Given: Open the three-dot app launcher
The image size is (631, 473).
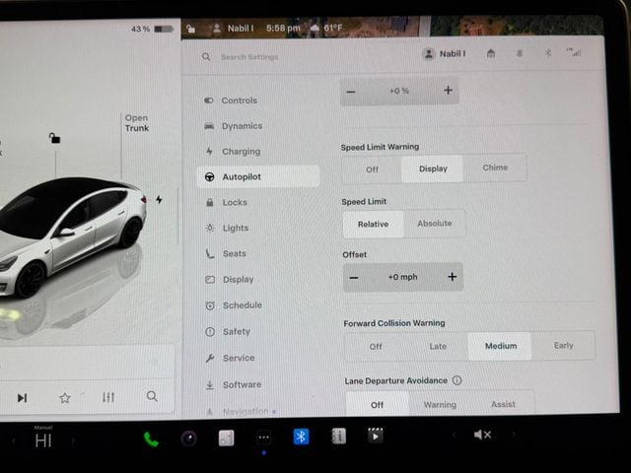Looking at the screenshot, I should click(263, 437).
